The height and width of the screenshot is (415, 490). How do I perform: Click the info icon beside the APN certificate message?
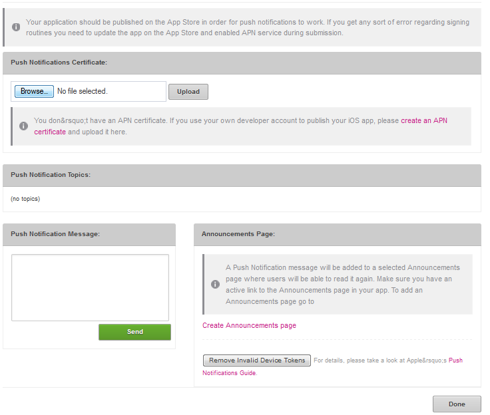tap(23, 126)
